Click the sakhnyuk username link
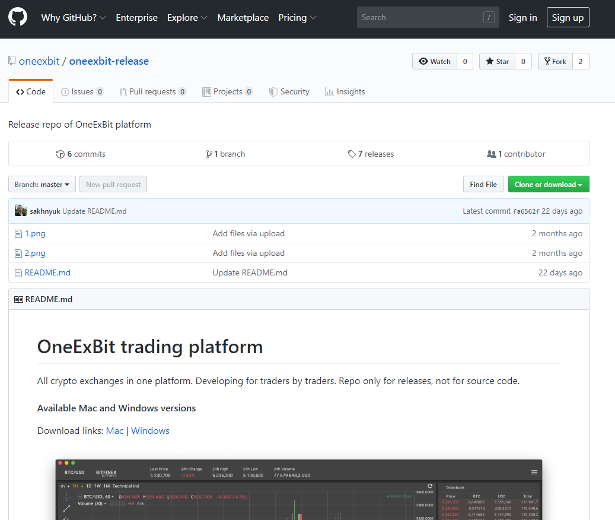The width and height of the screenshot is (615, 520). pyautogui.click(x=45, y=211)
